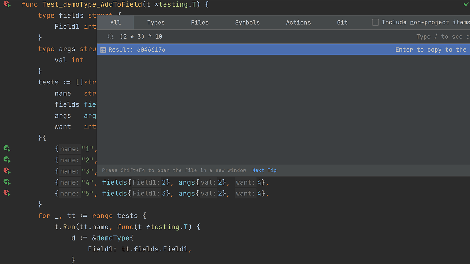
Task: Click the failed-test gutter icon for name "5"
Action: click(7, 193)
